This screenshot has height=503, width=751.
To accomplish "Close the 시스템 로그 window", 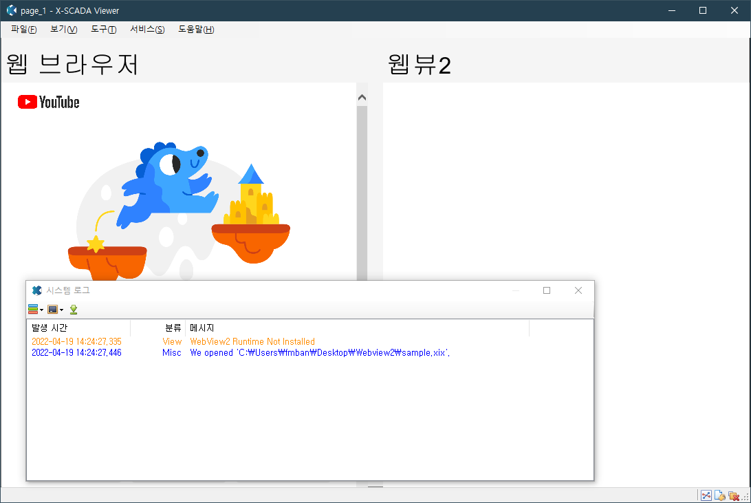I will 578,290.
